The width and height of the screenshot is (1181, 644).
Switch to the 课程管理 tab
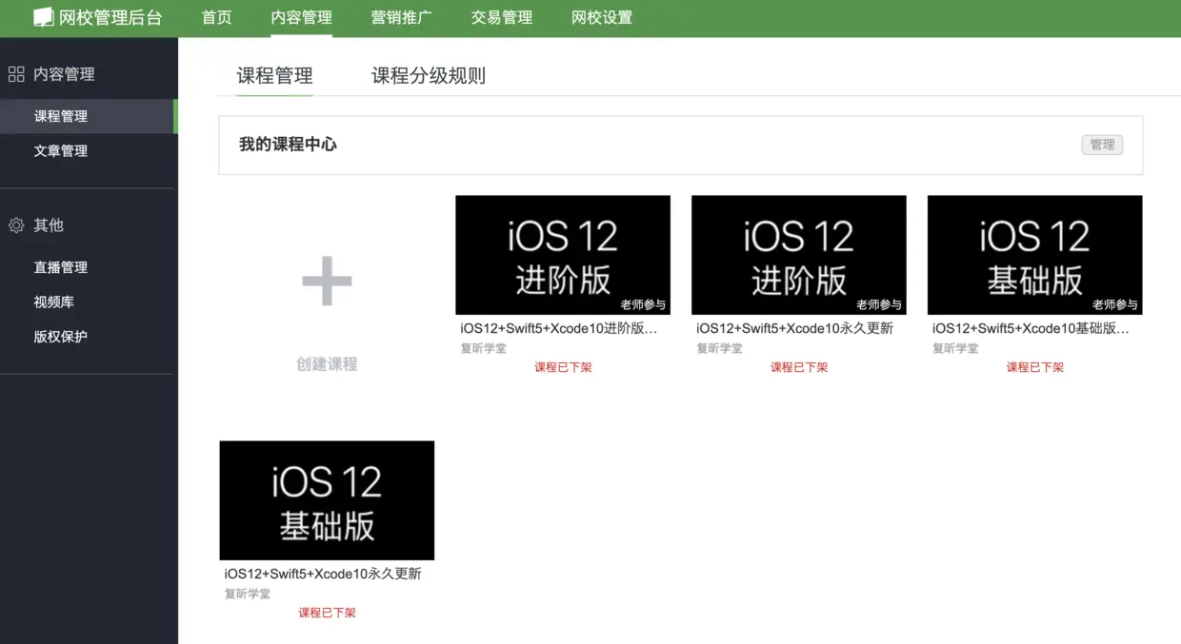point(275,76)
